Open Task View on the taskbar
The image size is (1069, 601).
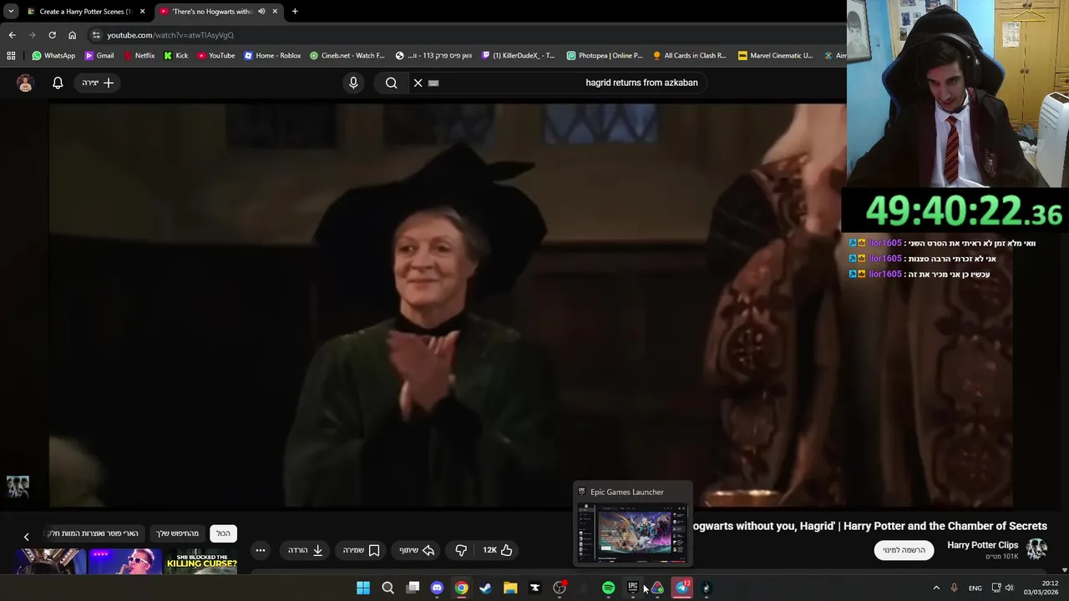coord(413,588)
